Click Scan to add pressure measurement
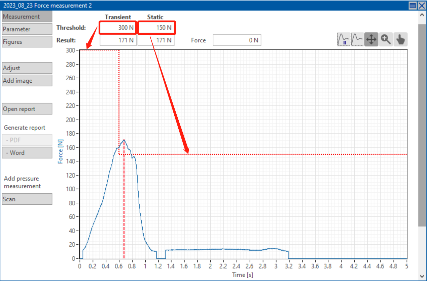The height and width of the screenshot is (281, 427). click(27, 199)
